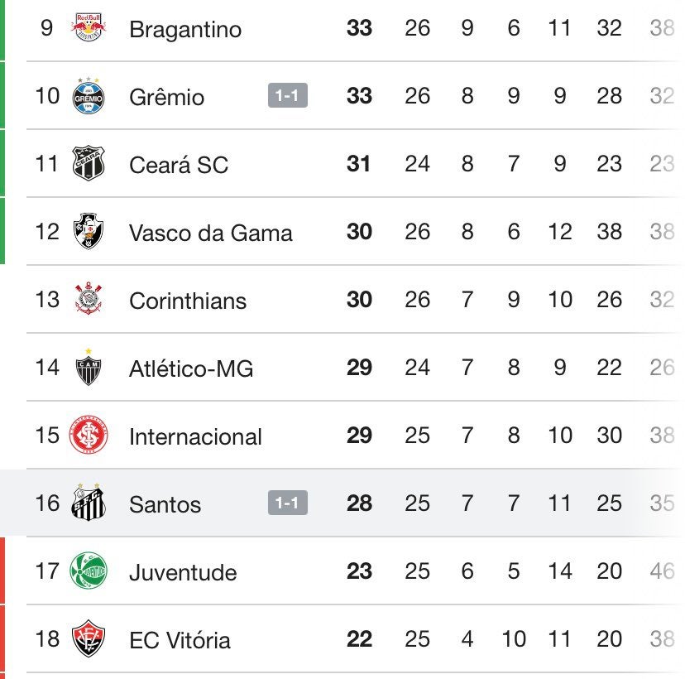This screenshot has width=685, height=679.
Task: Open the Juventude green crest
Action: 88,571
